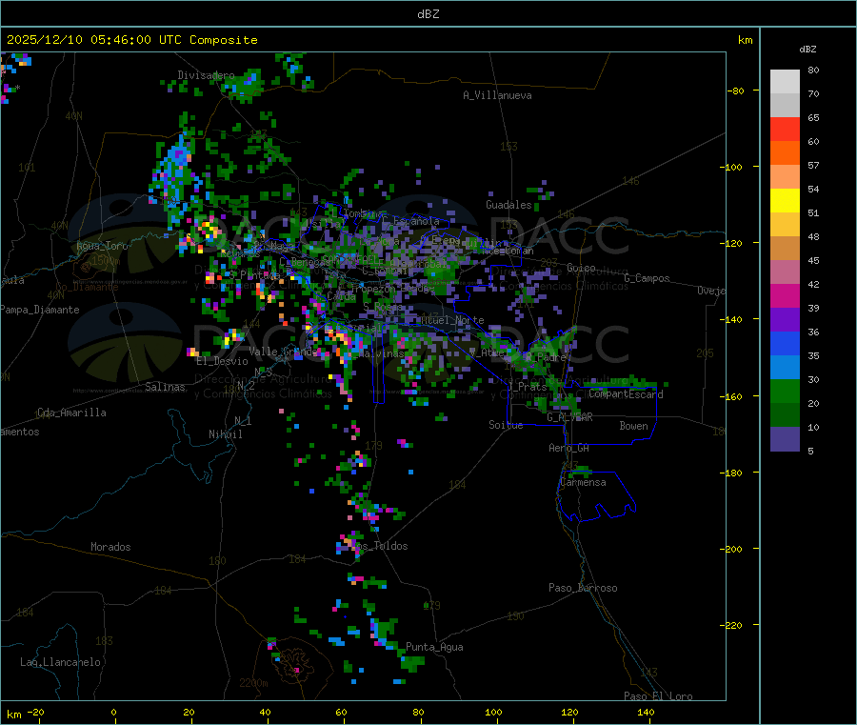Screen dimensions: 857x725
Task: Click the Soitue label
Action: tap(506, 425)
